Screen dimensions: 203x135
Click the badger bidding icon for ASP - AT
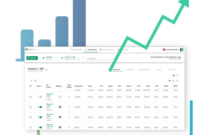[60, 127]
